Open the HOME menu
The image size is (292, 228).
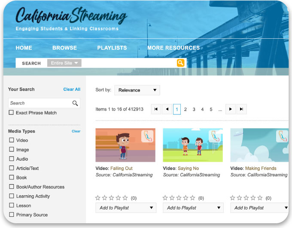[24, 48]
